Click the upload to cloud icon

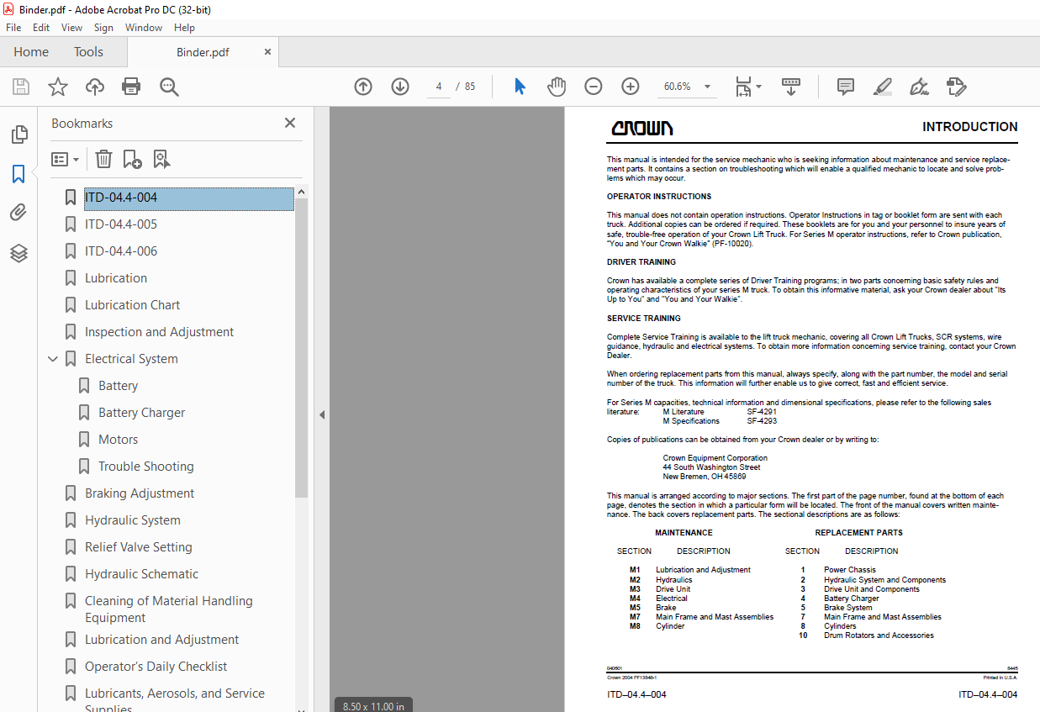tap(95, 87)
